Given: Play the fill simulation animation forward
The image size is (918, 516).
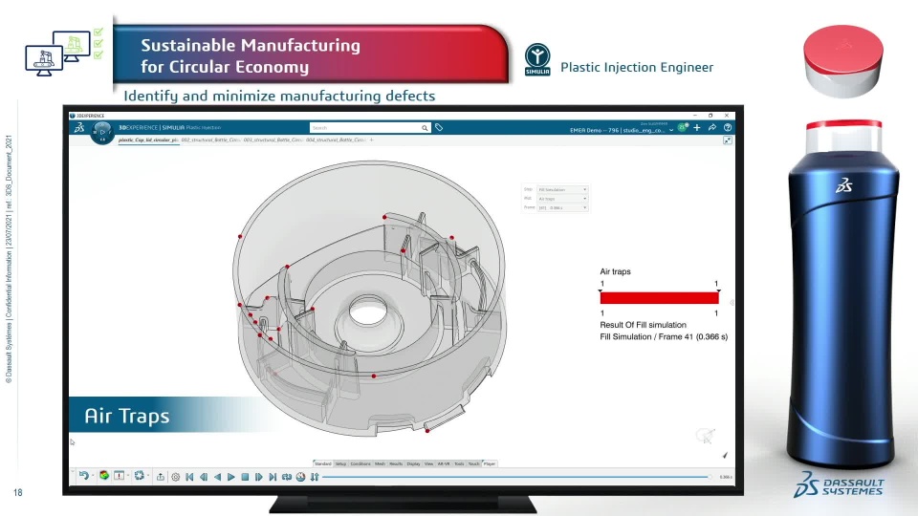Looking at the screenshot, I should (231, 477).
